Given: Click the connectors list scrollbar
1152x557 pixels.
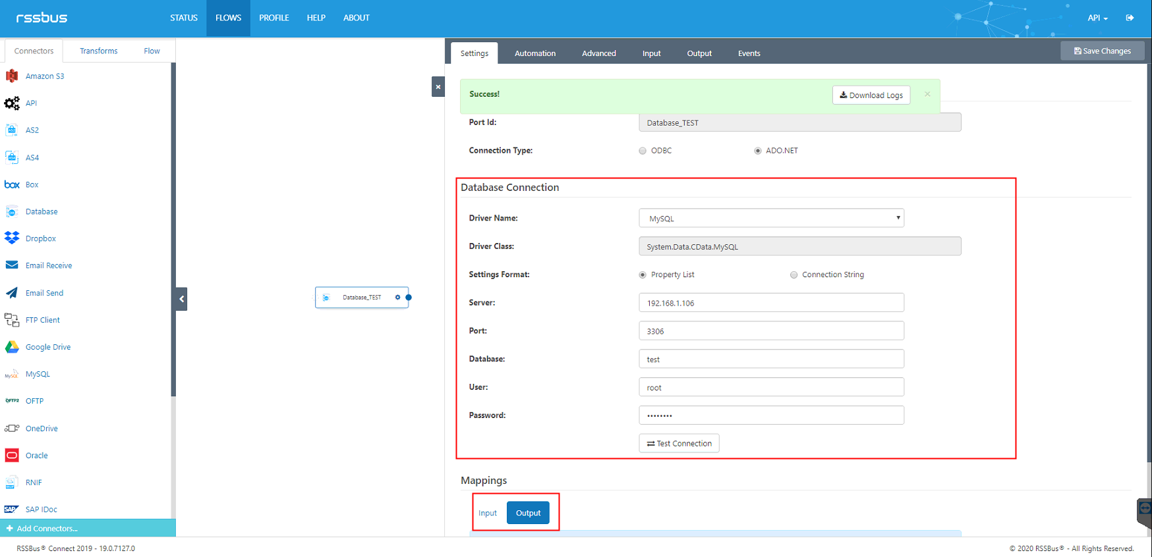Looking at the screenshot, I should pyautogui.click(x=173, y=230).
